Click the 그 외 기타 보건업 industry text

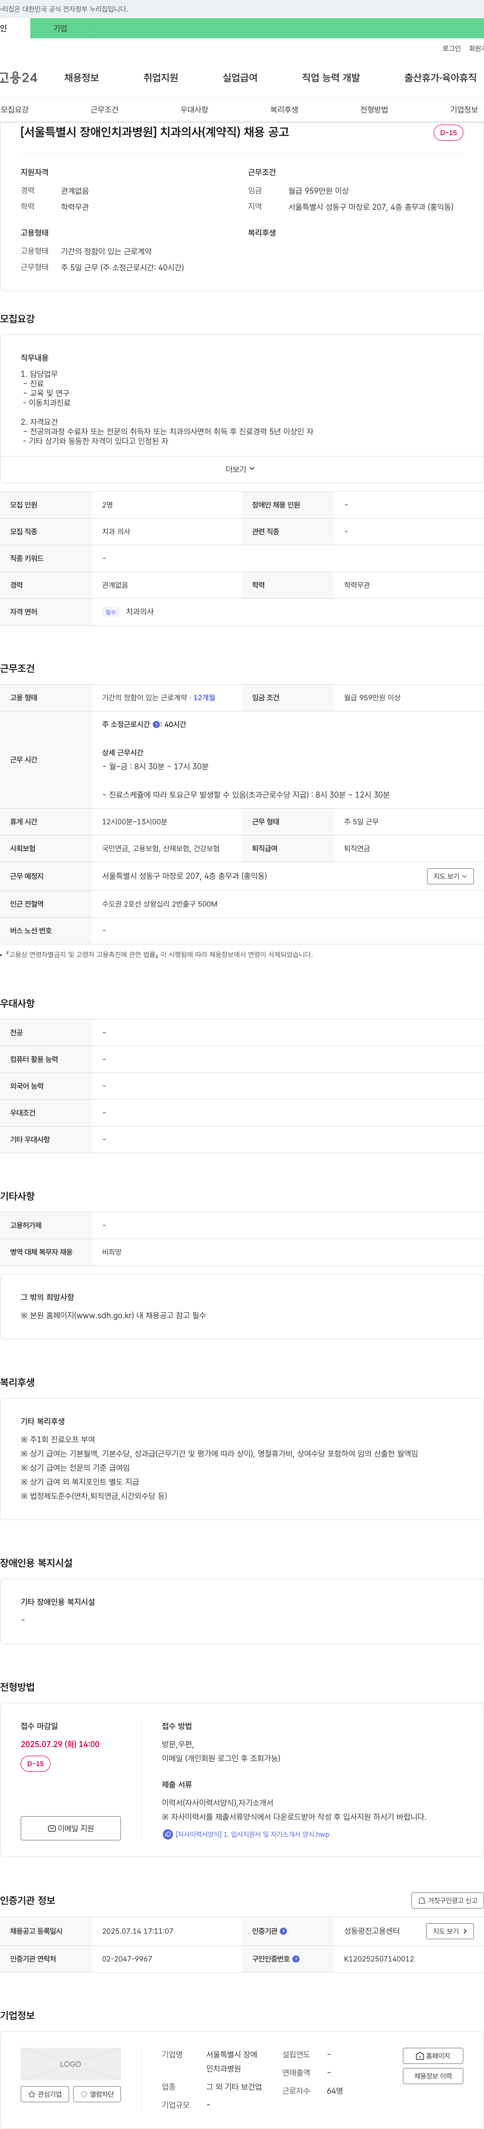(x=234, y=2087)
